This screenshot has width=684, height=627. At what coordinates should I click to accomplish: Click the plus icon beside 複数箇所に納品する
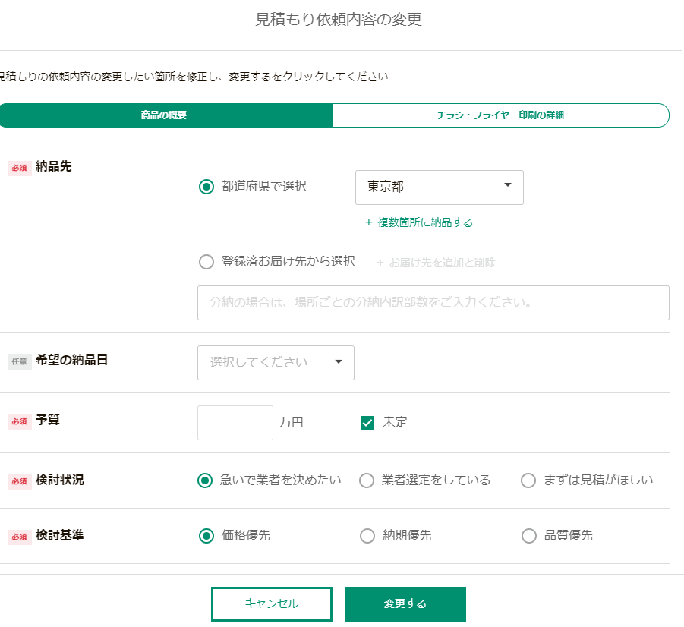point(369,222)
